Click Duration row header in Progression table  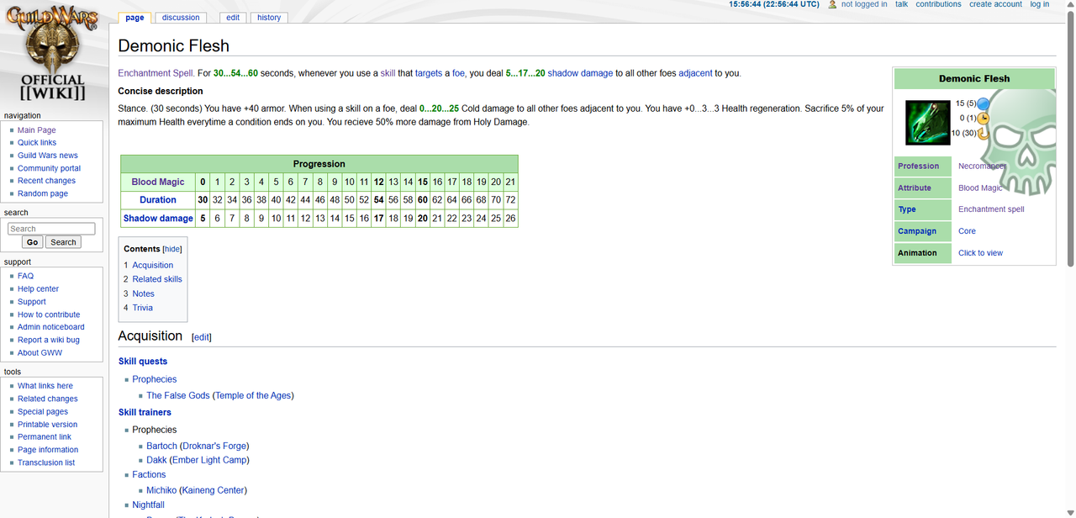pos(158,200)
